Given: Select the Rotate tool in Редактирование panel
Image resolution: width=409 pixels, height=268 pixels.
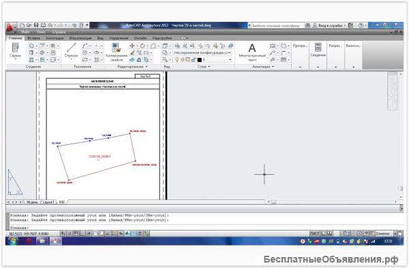Looking at the screenshot, I should point(142,46).
